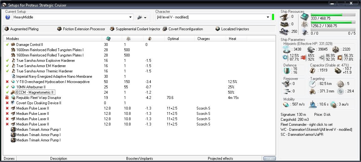The height and width of the screenshot is (162, 361).
Task: Select the last Medium Trimark Armor Pump I
Action: [139, 140]
